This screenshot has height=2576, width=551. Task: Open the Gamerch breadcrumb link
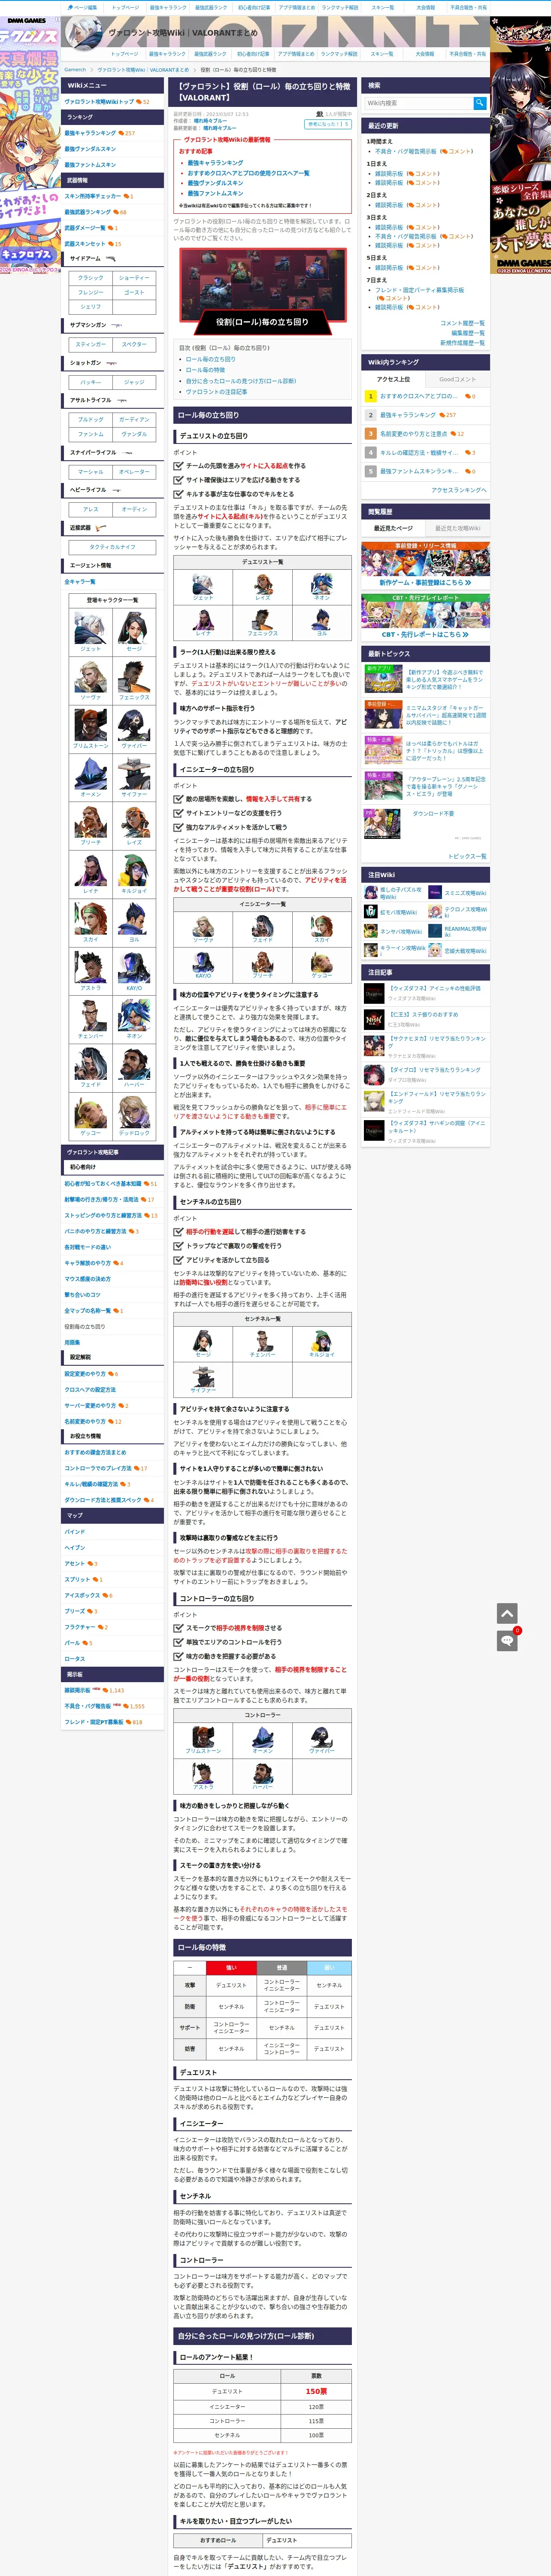pos(75,70)
